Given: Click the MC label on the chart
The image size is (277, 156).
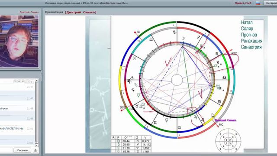Looking at the screenshot, I should 221,125.
